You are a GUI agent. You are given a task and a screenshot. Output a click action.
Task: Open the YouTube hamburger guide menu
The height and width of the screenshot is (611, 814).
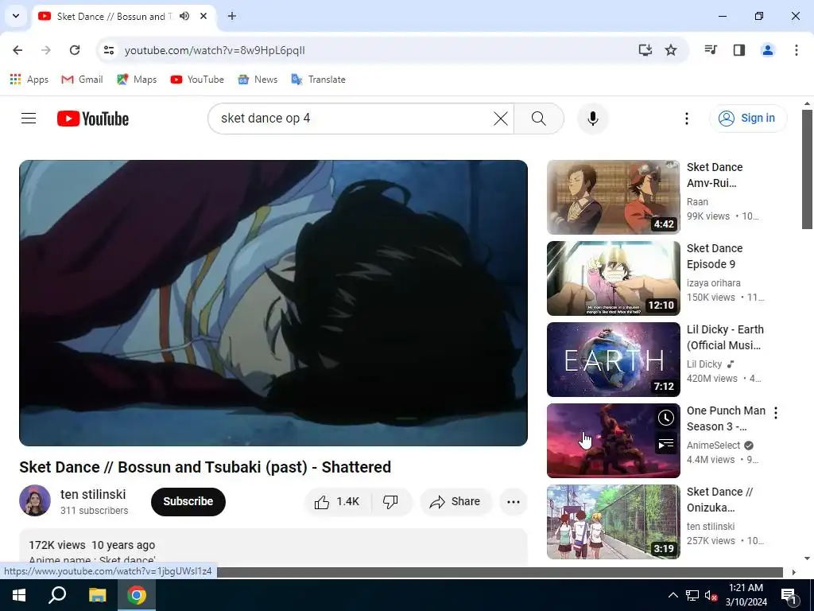click(x=29, y=119)
